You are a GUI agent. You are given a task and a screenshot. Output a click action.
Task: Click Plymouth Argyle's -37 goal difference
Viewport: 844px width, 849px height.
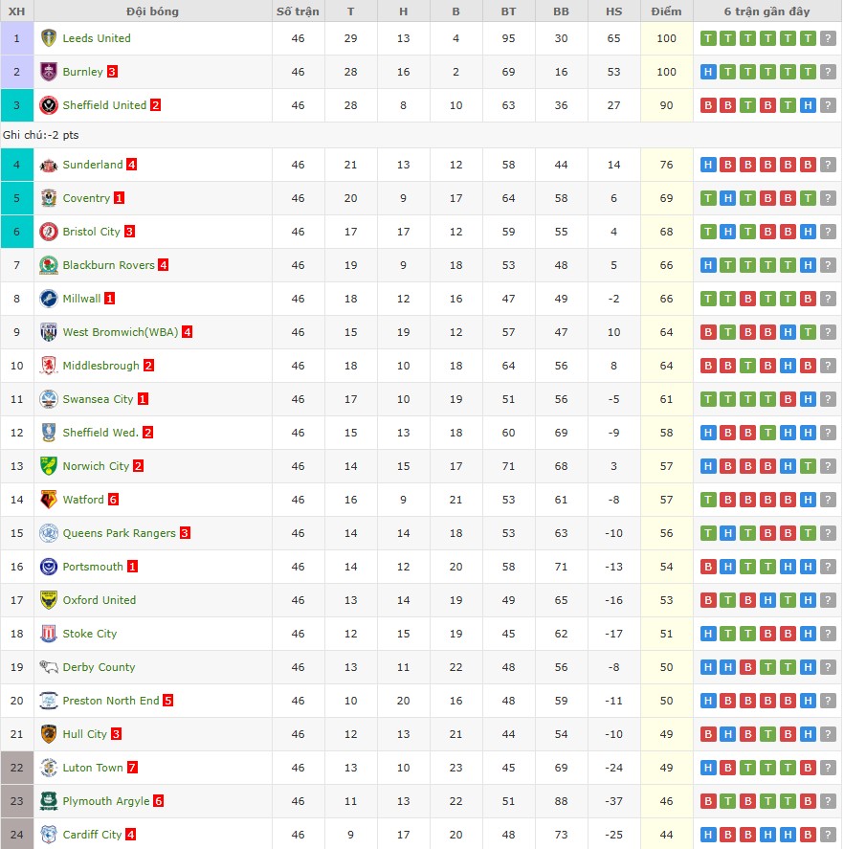[x=614, y=801]
